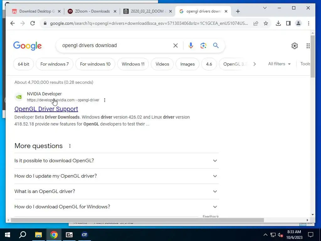Click the address bar URL
The height and width of the screenshot is (241, 321).
click(x=149, y=23)
